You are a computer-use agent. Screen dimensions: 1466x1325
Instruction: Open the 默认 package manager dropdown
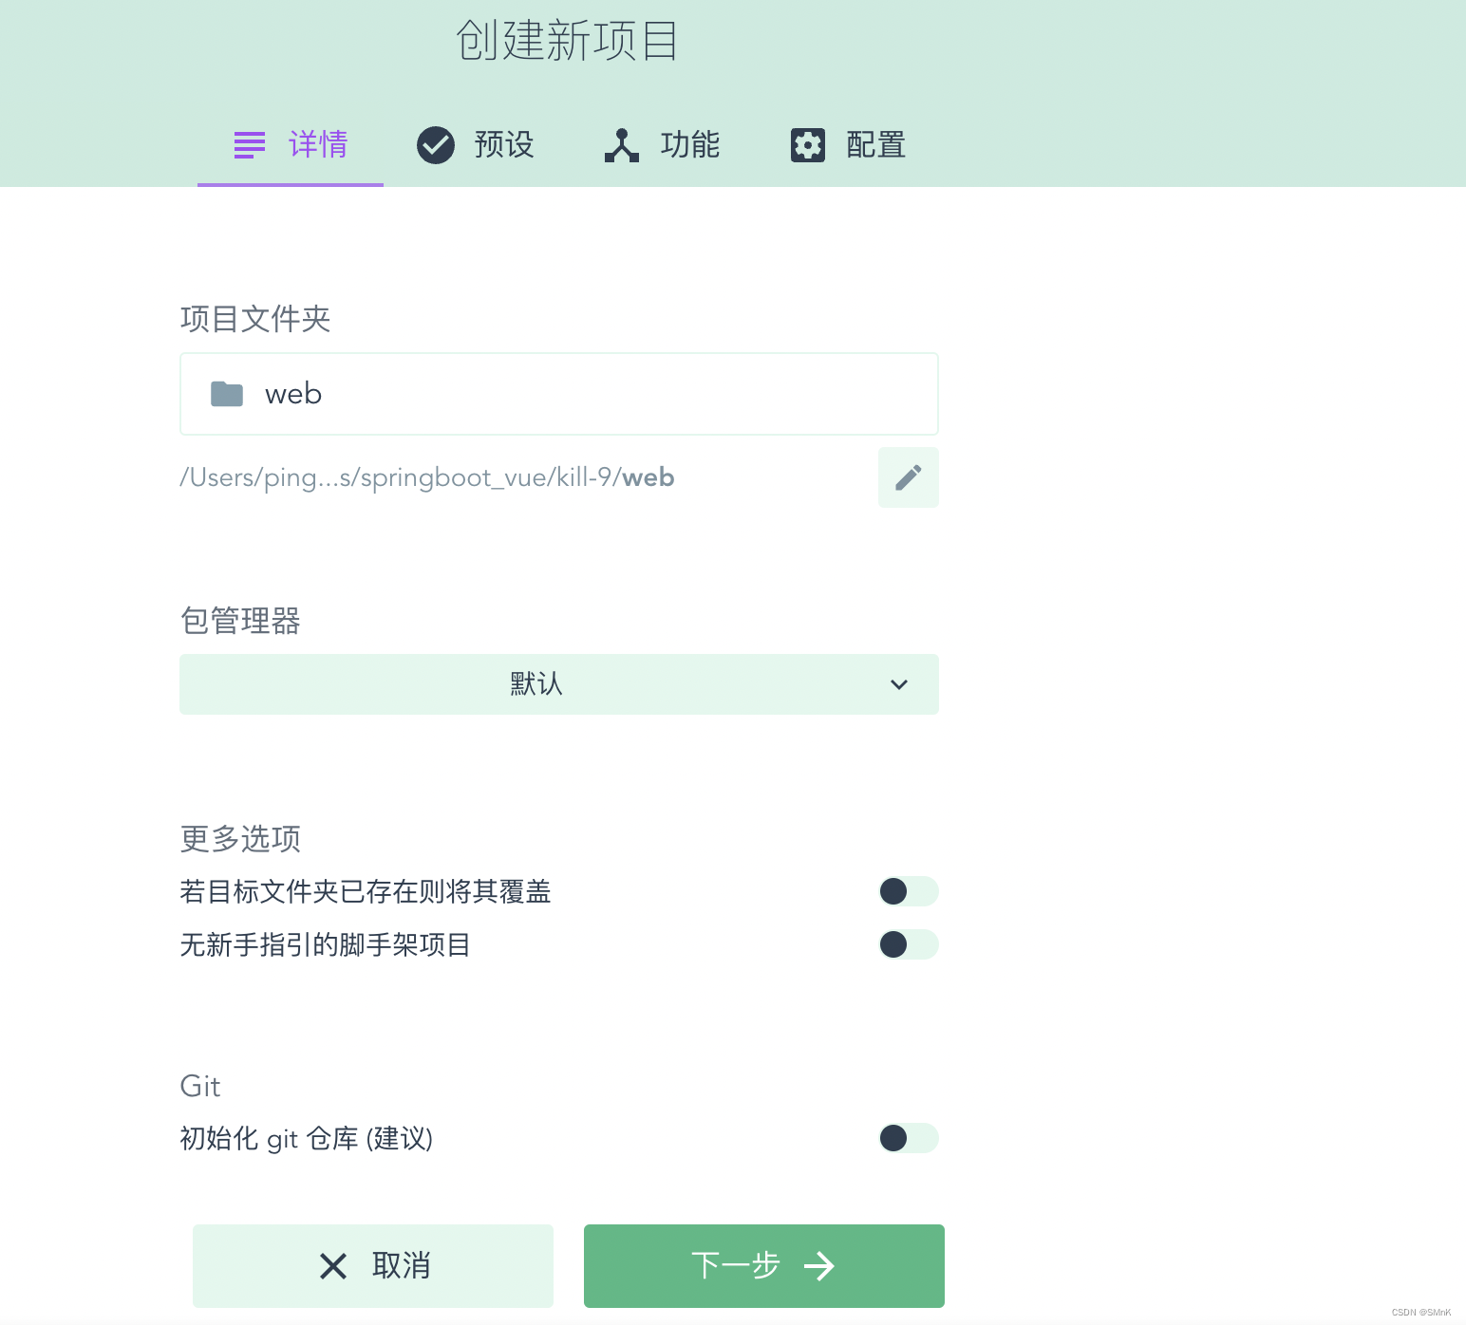(558, 684)
